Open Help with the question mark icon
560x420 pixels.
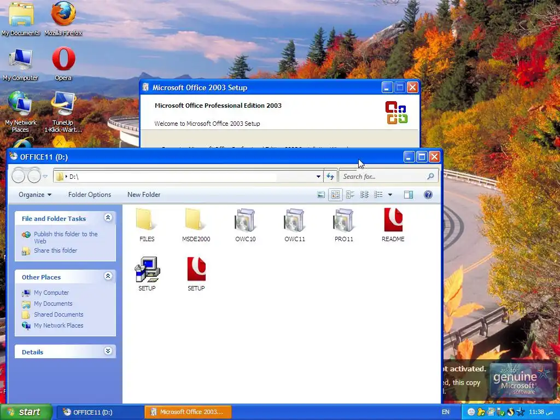coord(428,195)
